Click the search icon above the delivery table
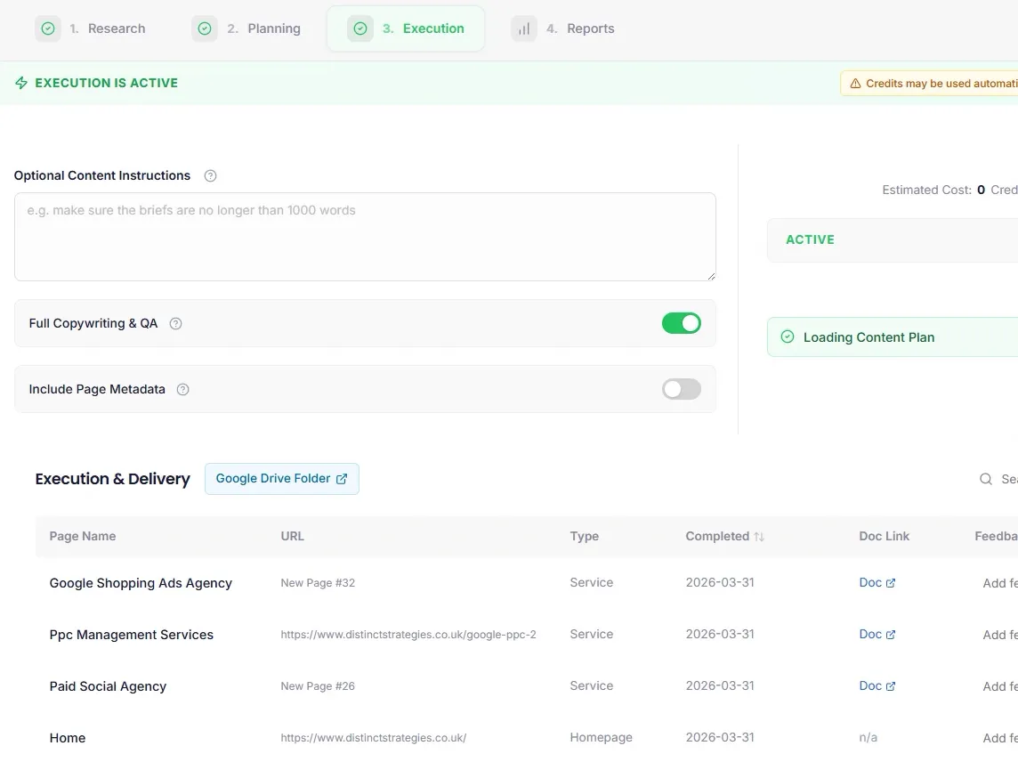The image size is (1018, 762). coord(986,479)
